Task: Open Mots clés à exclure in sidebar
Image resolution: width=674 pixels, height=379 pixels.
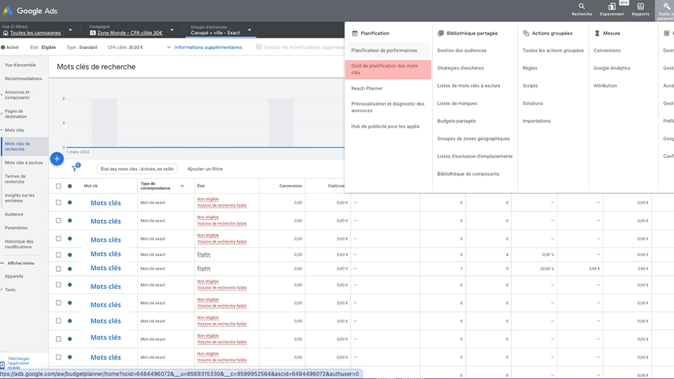Action: [x=24, y=163]
